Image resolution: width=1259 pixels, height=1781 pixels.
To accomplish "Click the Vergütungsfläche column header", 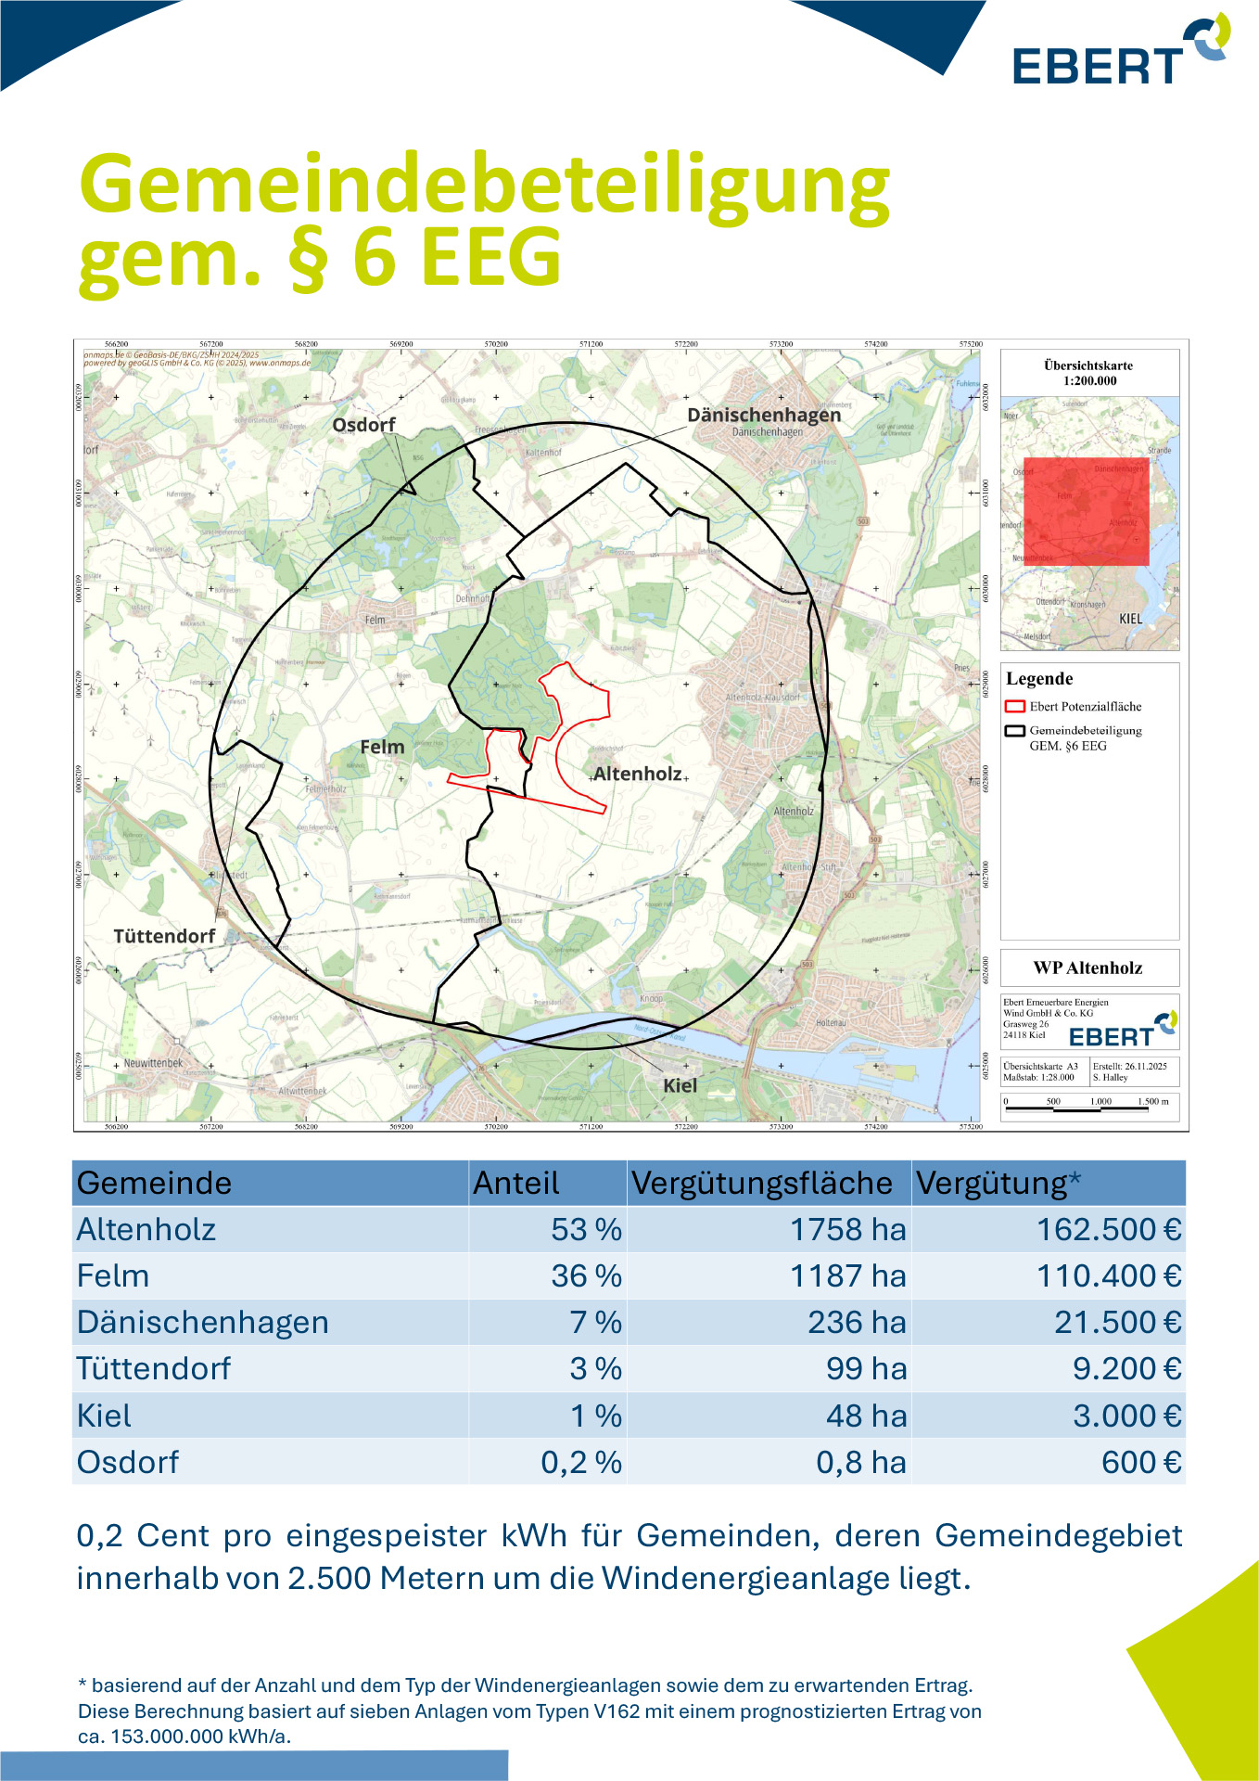I will click(761, 1183).
